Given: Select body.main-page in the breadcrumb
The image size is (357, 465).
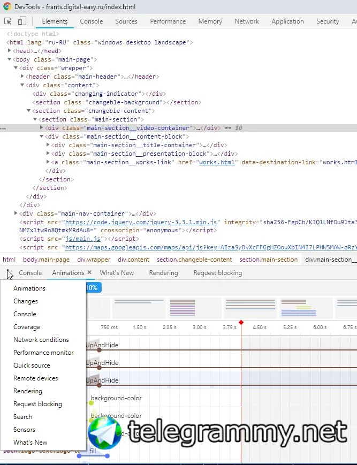Looking at the screenshot, I should (x=46, y=260).
